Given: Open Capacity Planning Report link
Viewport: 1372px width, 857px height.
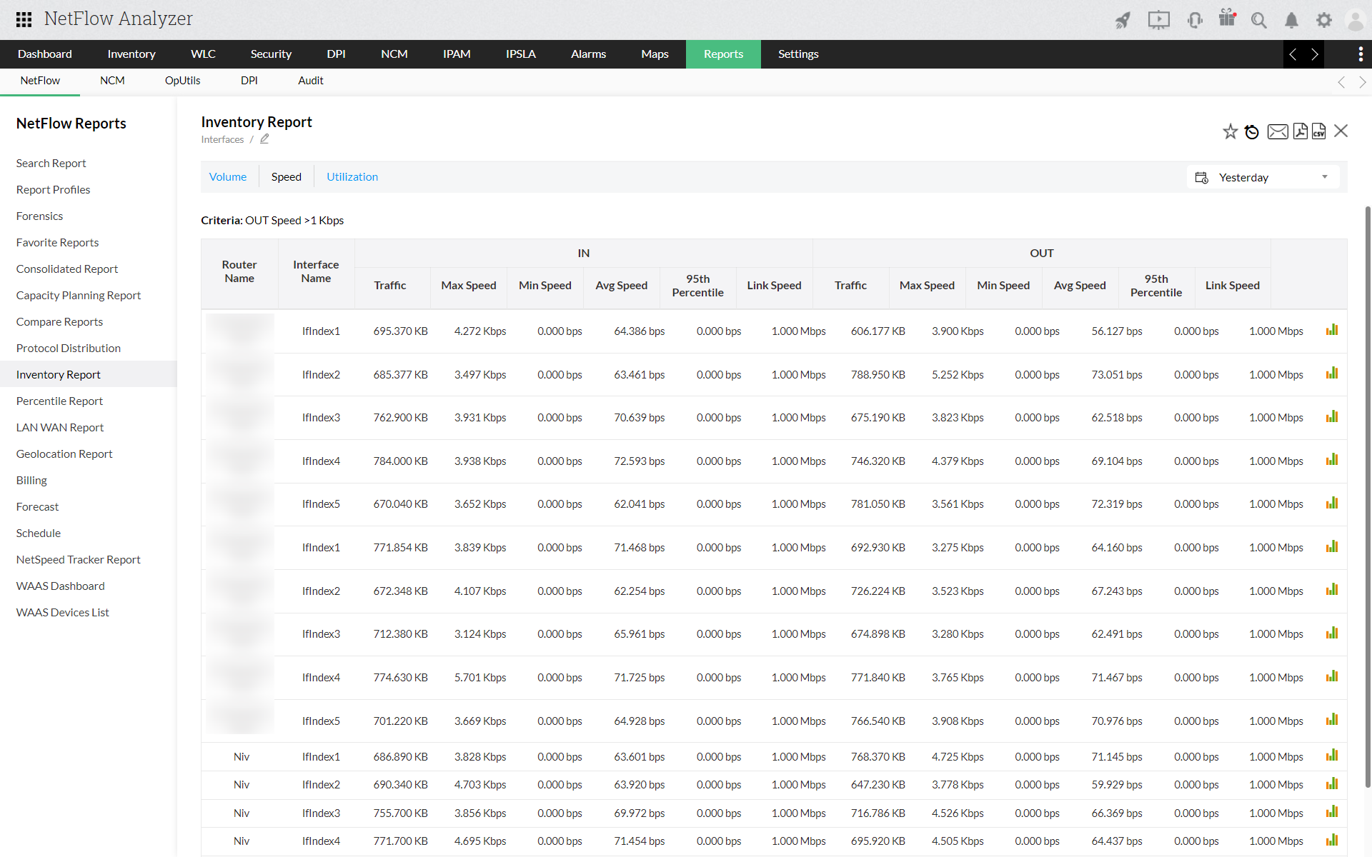Looking at the screenshot, I should 79,296.
